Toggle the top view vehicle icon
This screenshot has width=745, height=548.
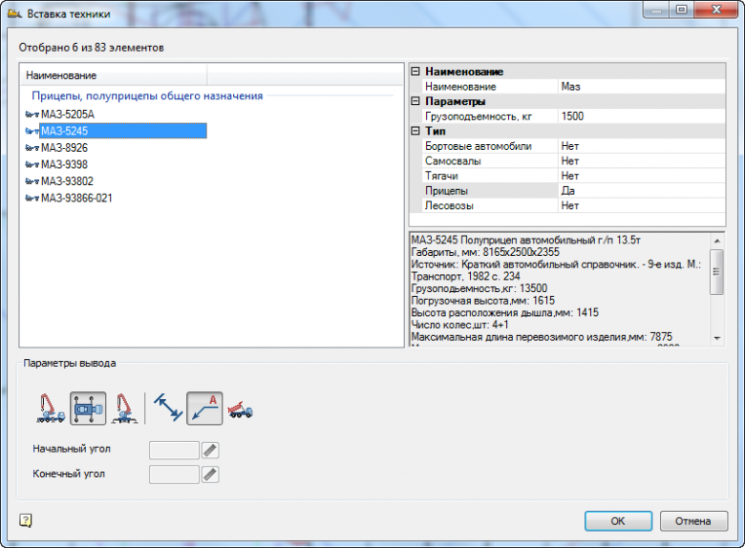[88, 409]
